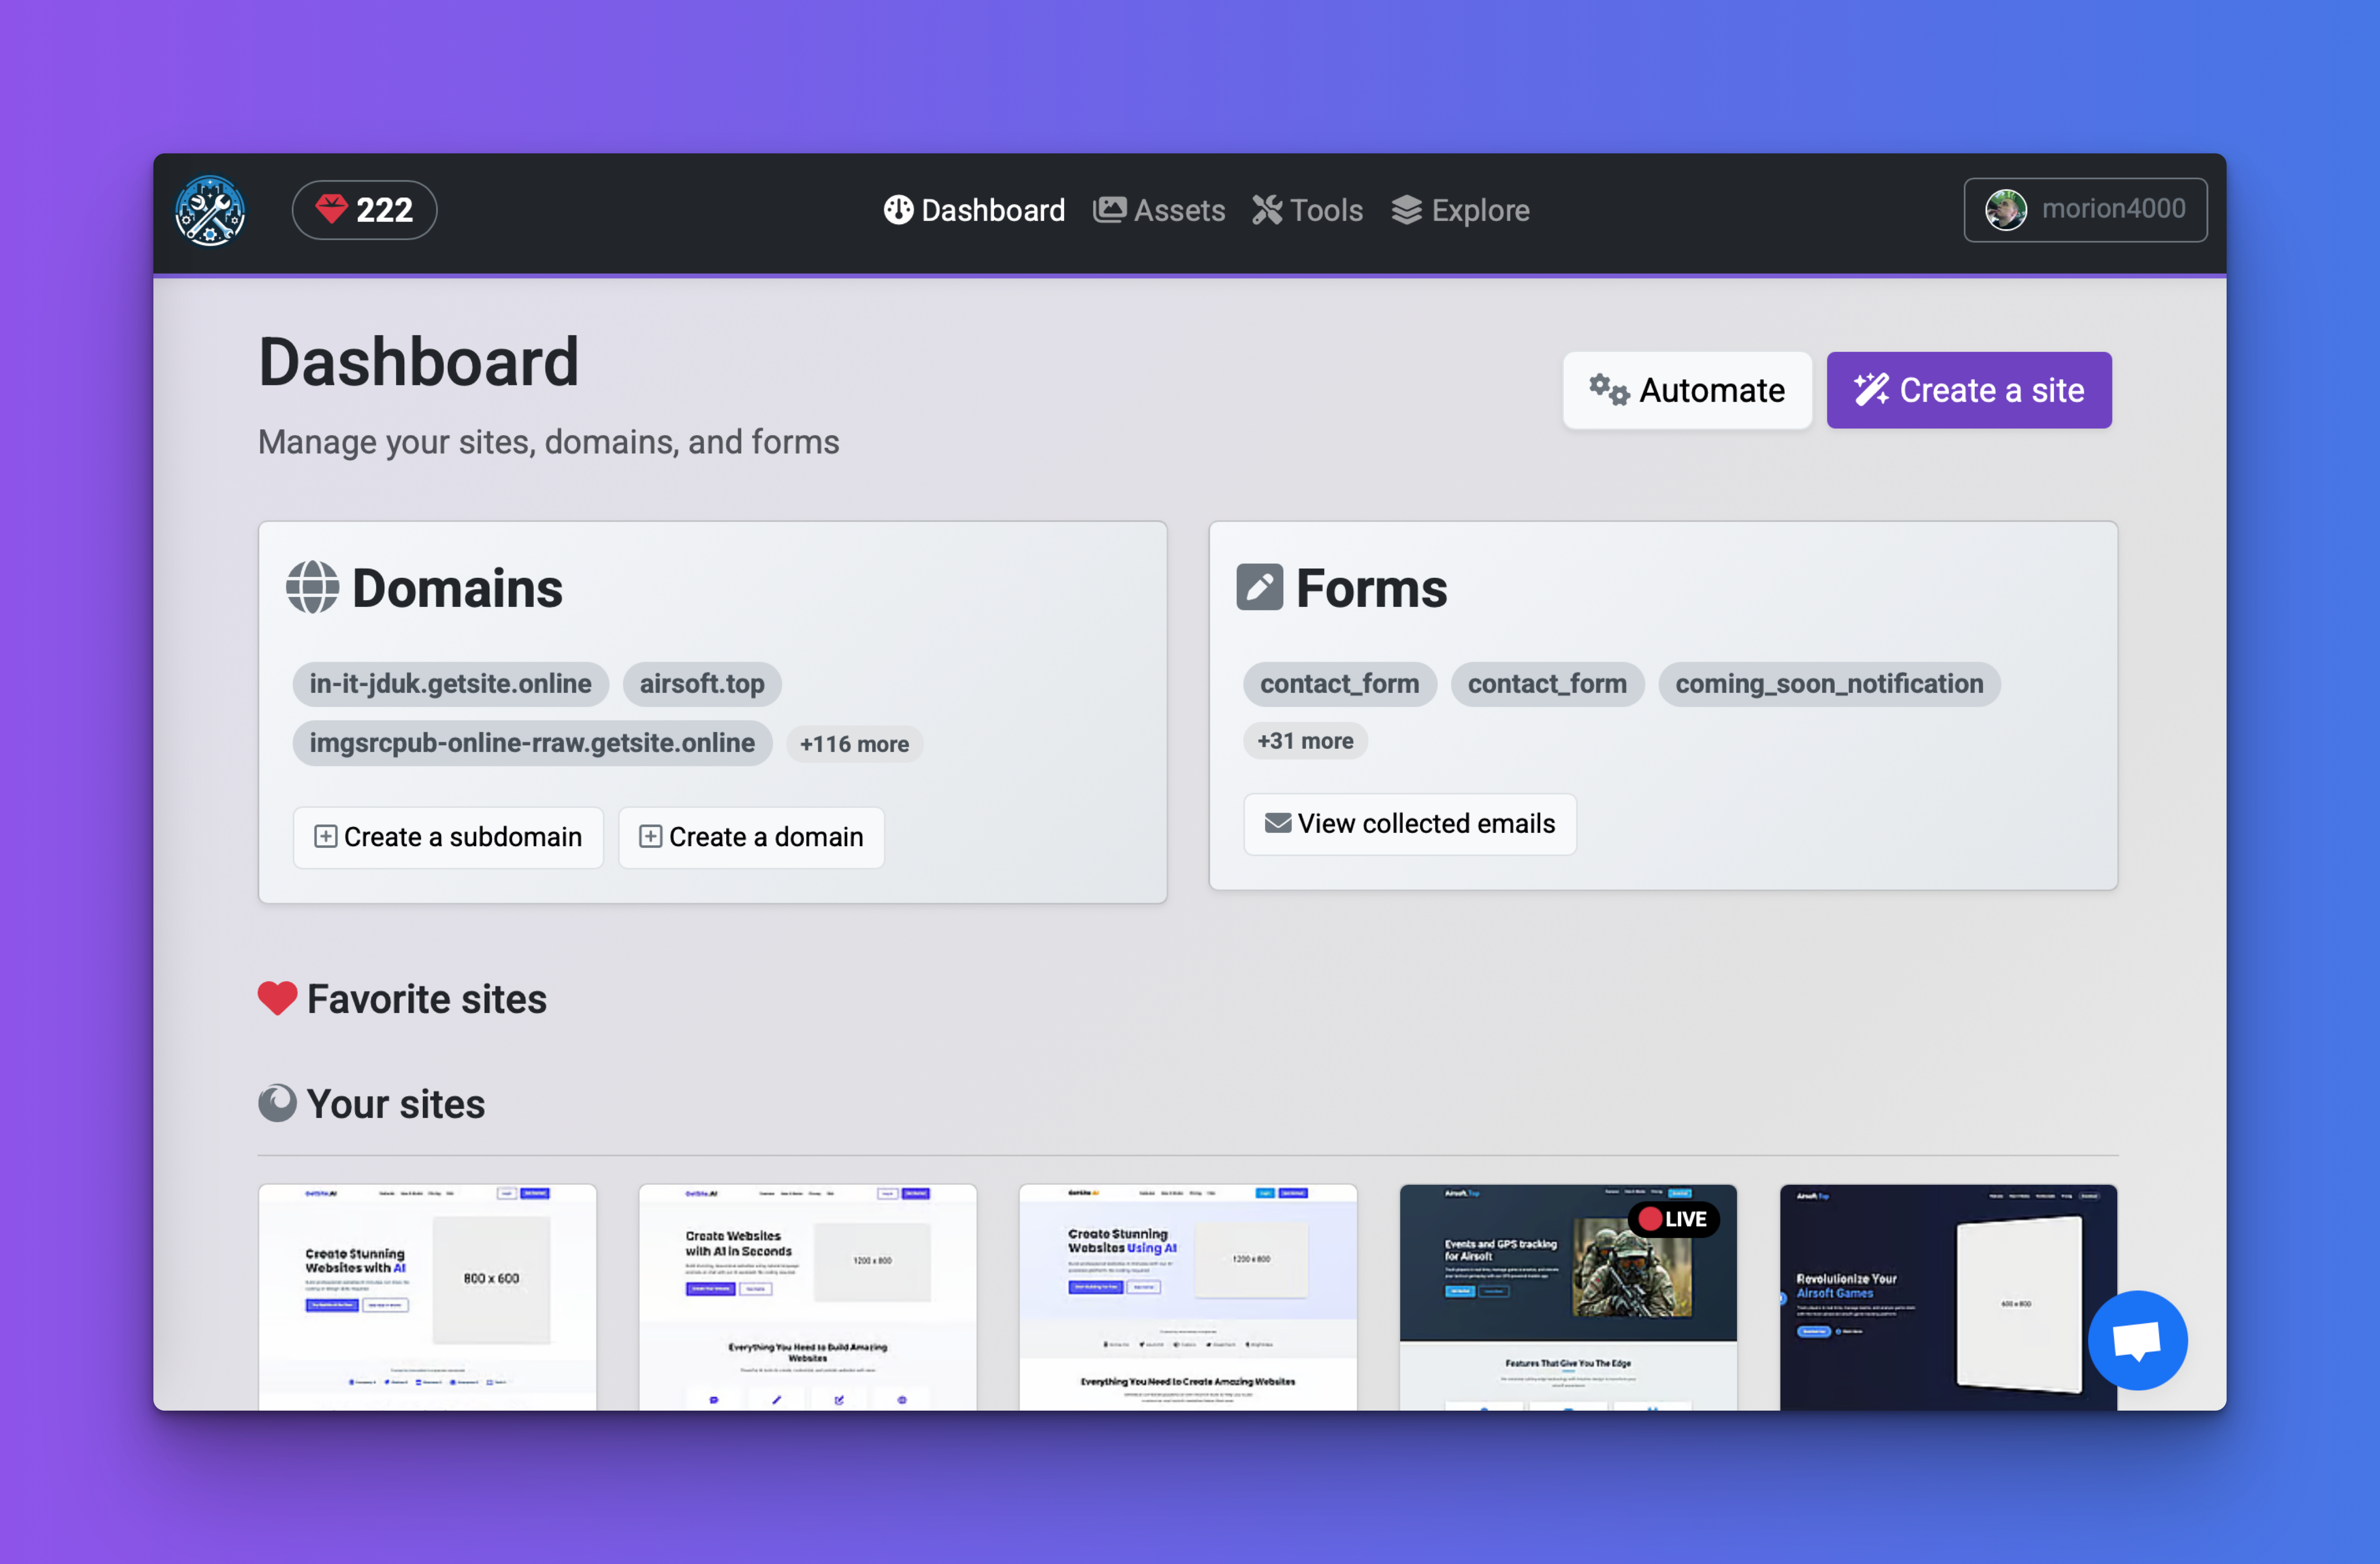Open the Assets nav tab
This screenshot has width=2380, height=1564.
coord(1159,210)
